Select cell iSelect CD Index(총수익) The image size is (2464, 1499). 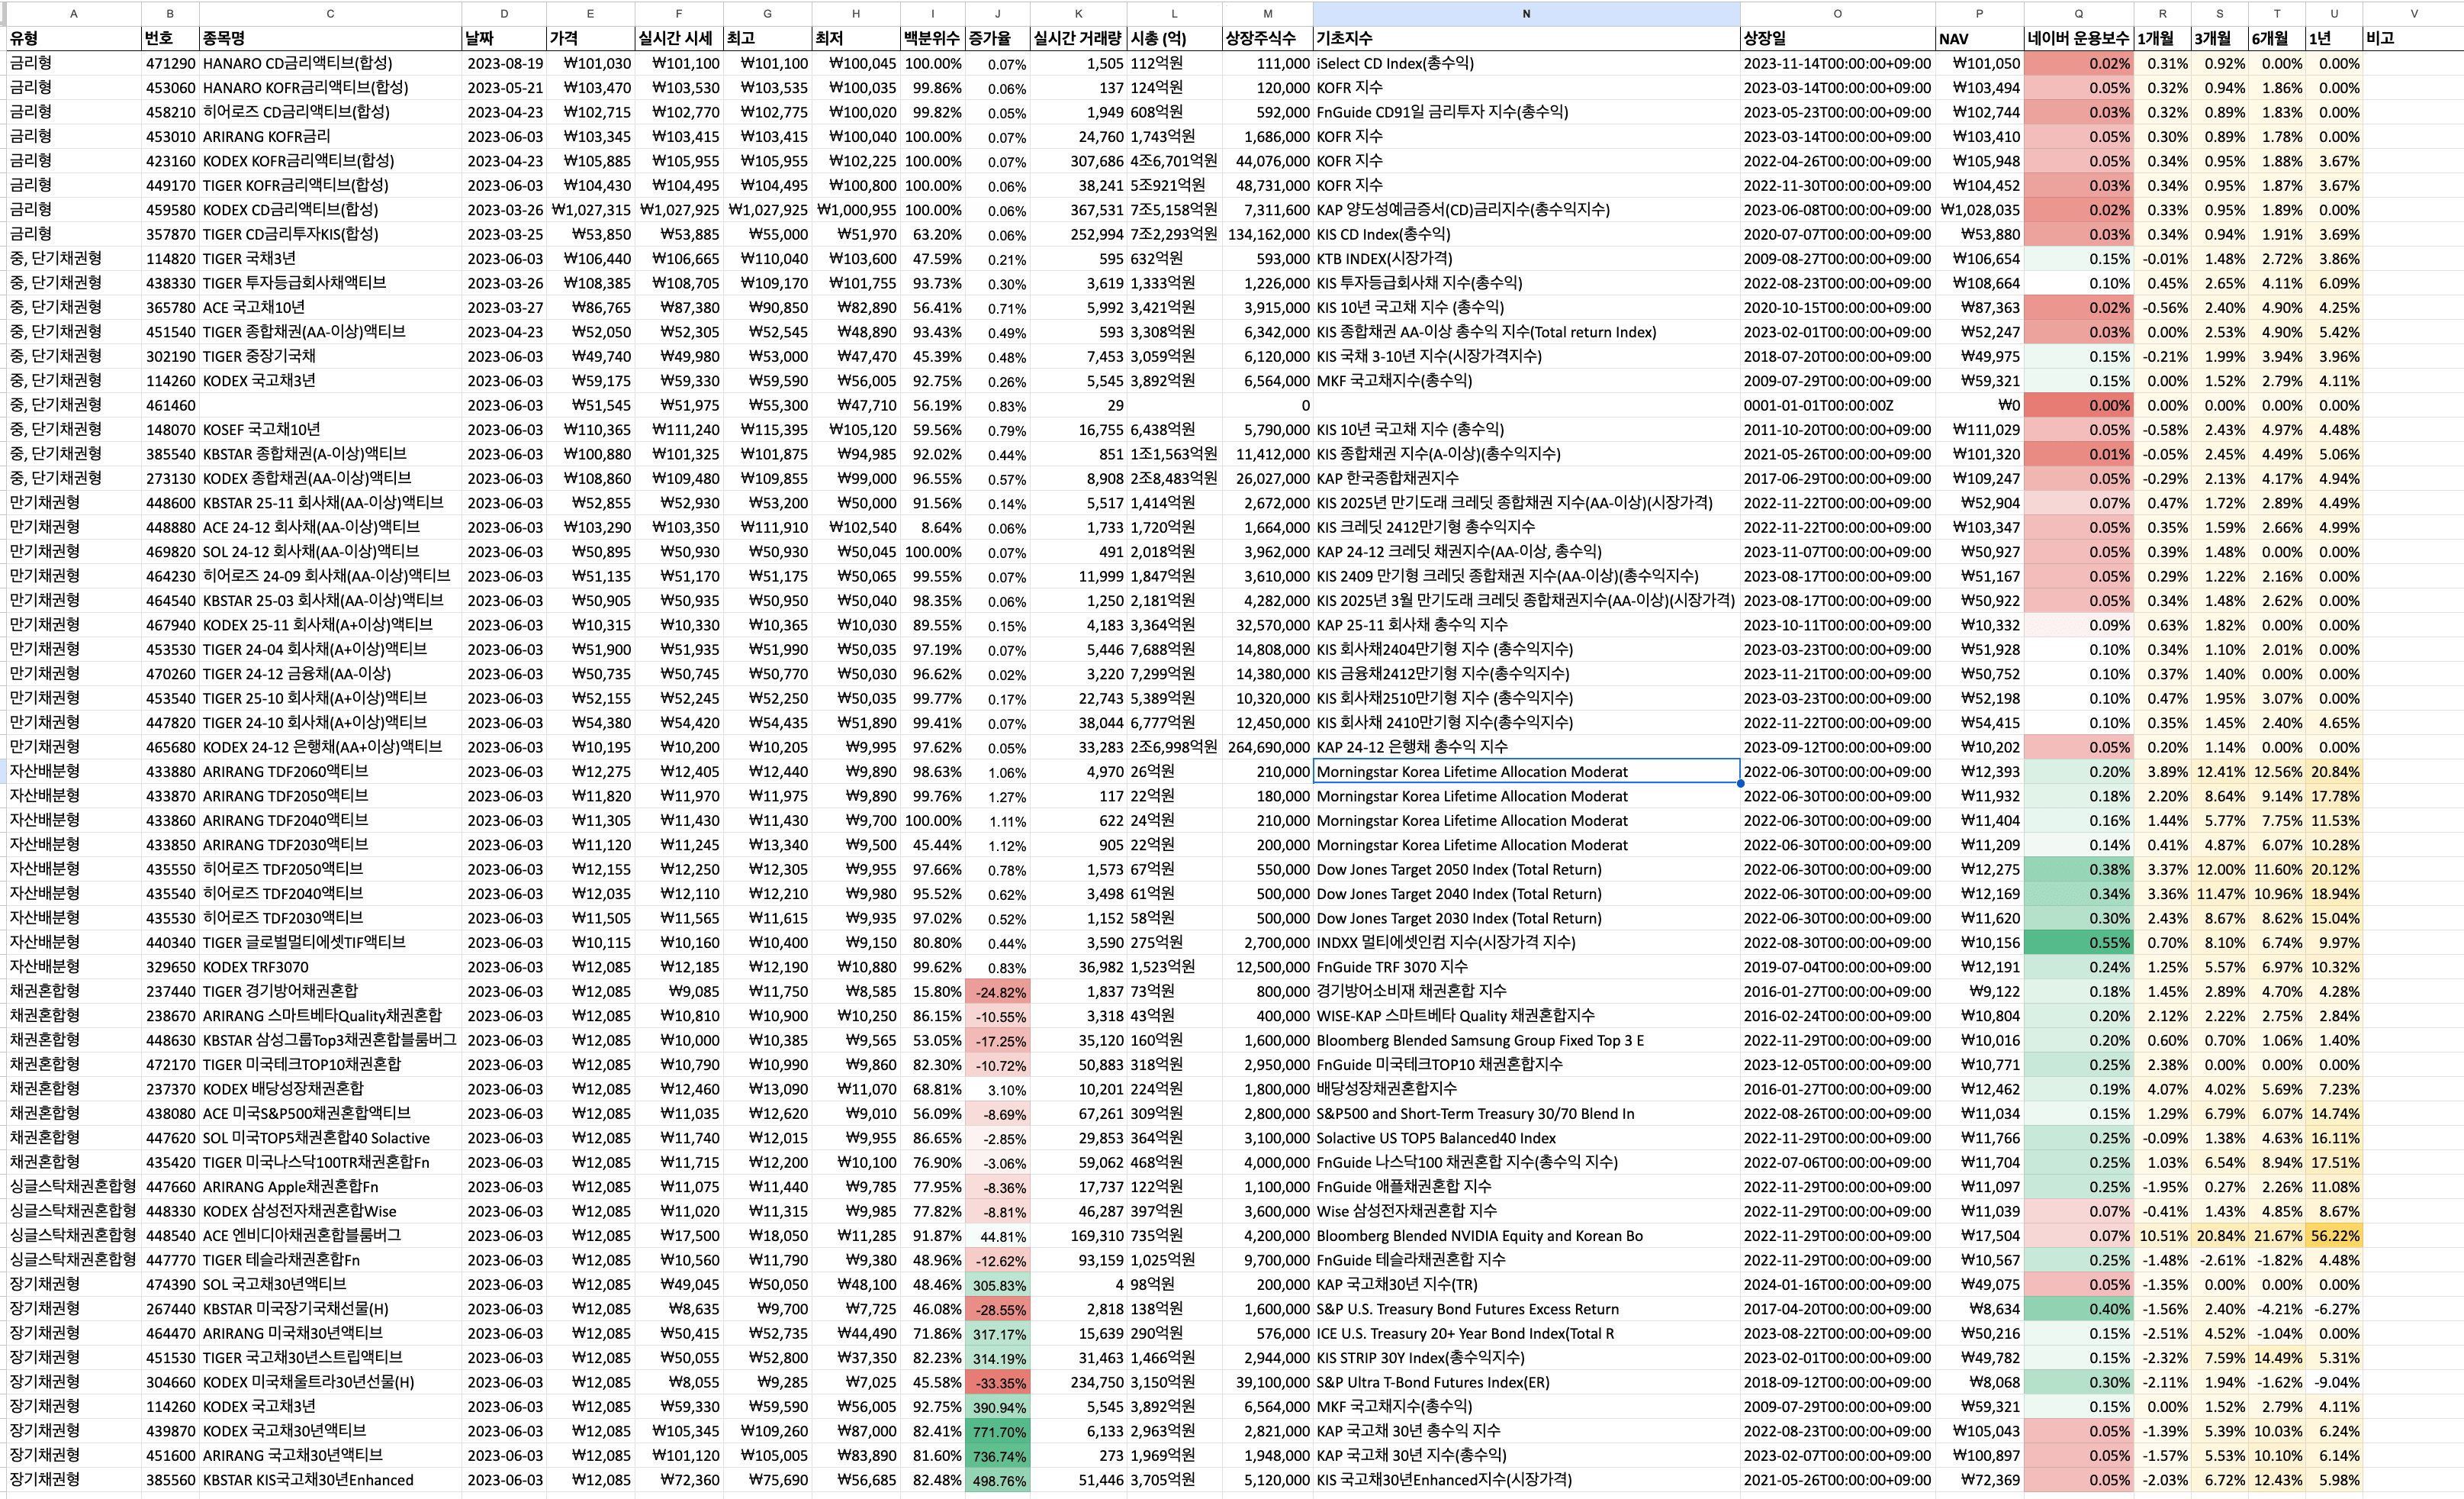point(1526,63)
